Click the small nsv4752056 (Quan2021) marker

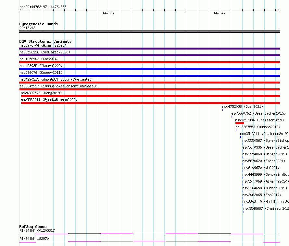click(x=223, y=110)
